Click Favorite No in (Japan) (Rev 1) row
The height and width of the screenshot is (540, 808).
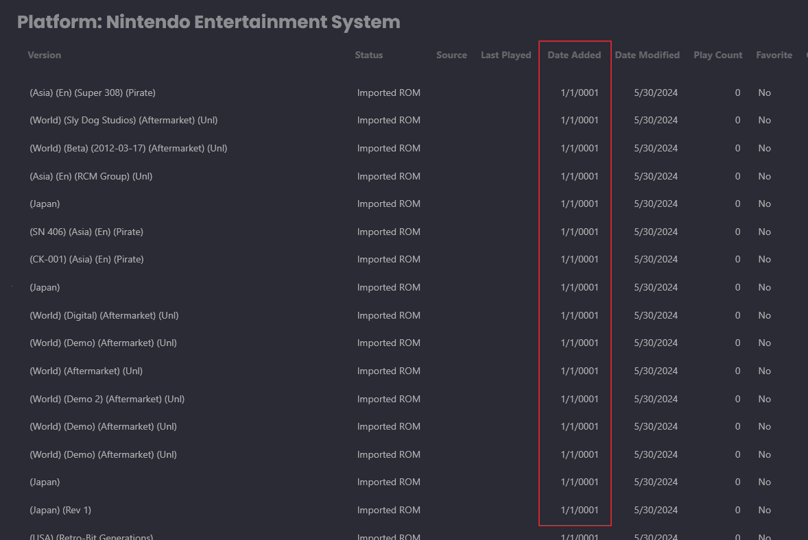pyautogui.click(x=764, y=510)
